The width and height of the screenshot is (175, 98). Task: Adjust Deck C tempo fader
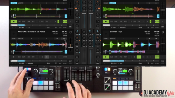[71, 47]
